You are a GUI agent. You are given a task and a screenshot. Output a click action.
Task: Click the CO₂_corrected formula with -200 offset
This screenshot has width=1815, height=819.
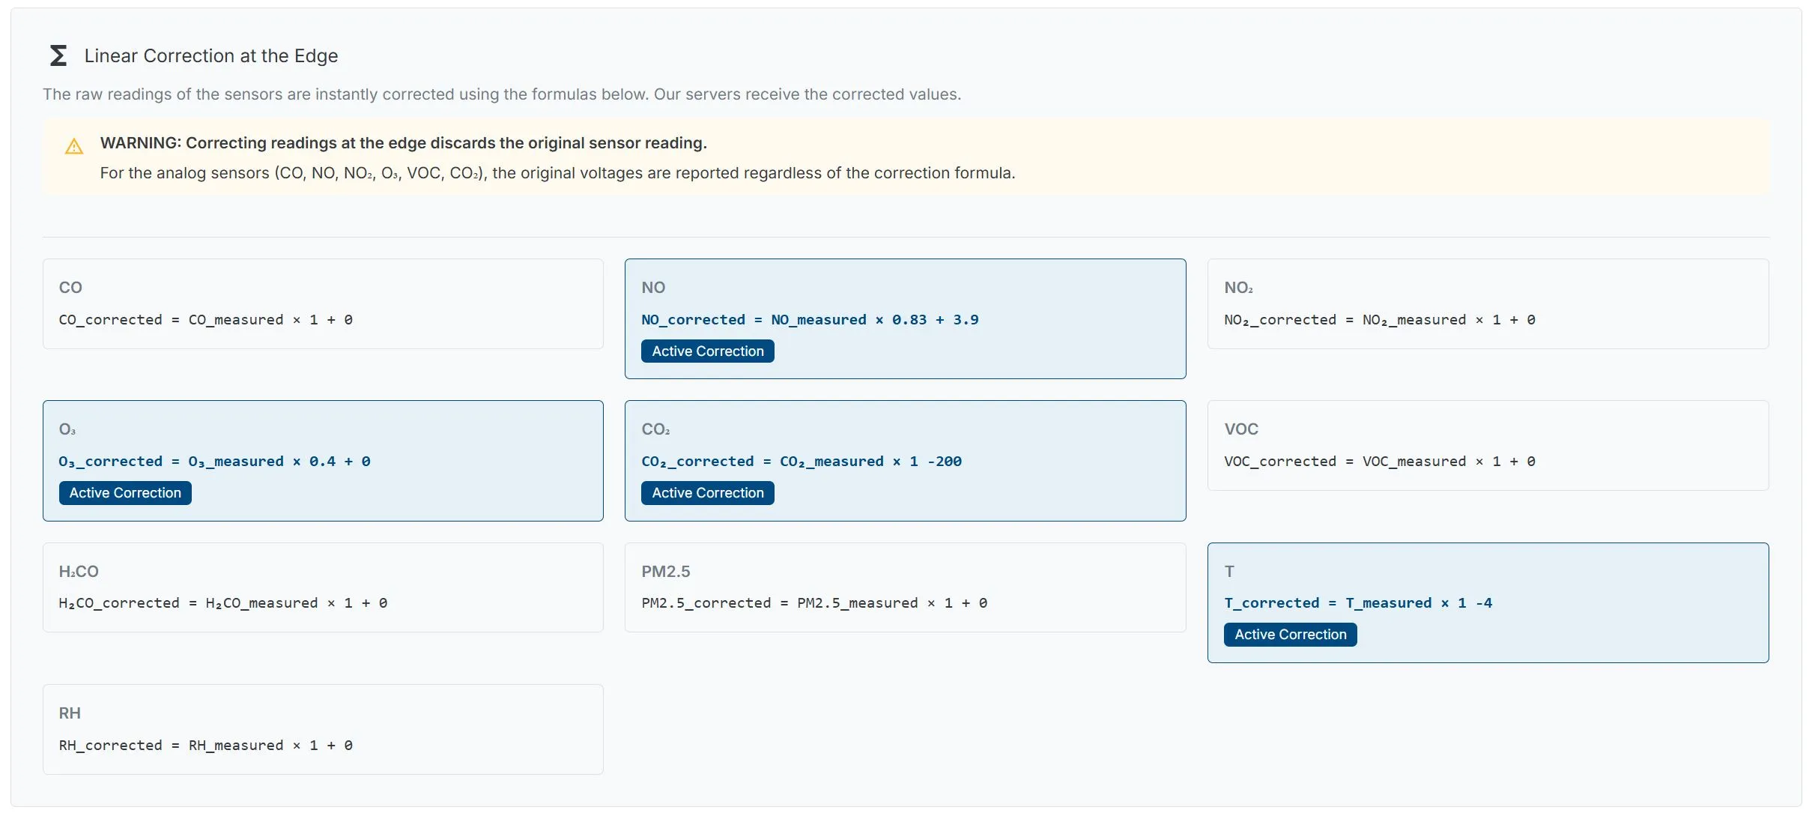802,462
